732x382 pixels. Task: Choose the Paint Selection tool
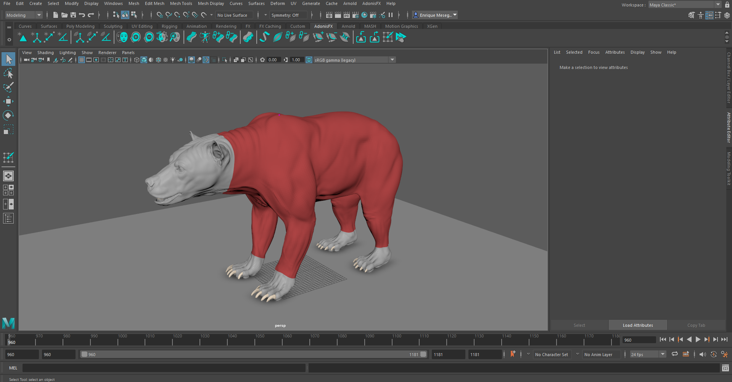click(8, 87)
